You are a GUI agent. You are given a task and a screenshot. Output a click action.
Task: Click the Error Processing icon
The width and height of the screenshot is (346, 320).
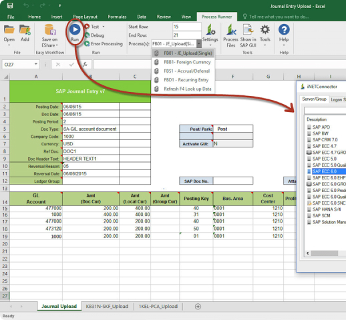point(87,44)
